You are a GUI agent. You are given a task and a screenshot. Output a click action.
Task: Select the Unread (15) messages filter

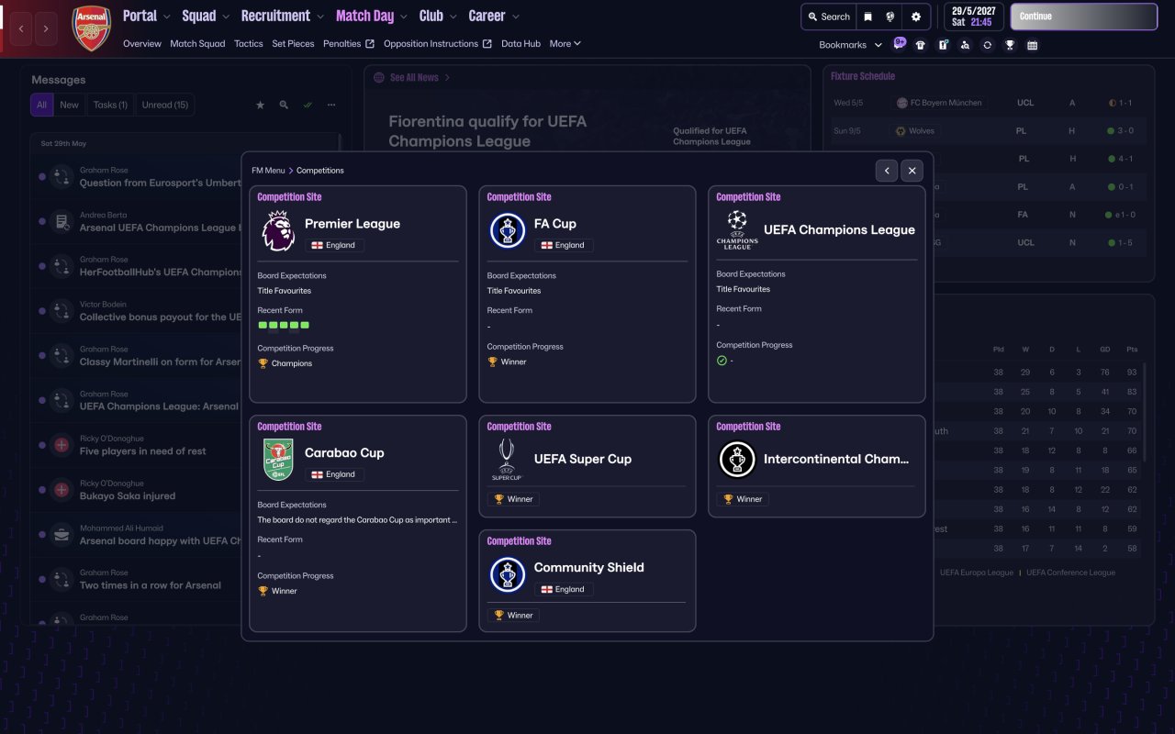(165, 105)
